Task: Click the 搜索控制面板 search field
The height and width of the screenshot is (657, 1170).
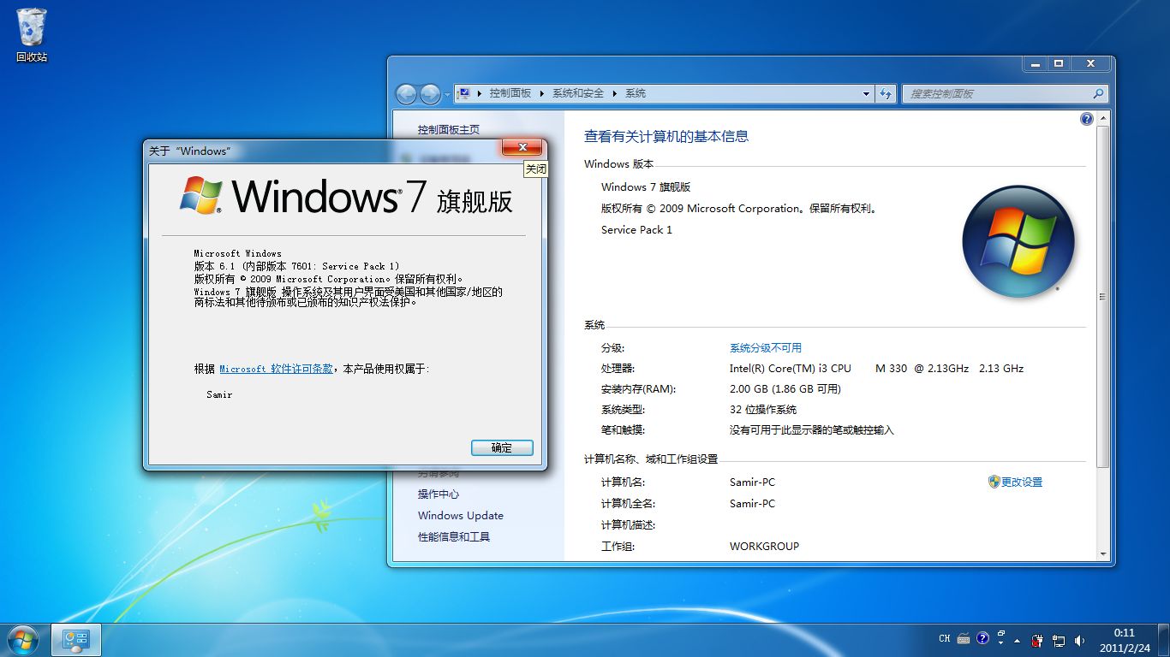Action: click(996, 93)
